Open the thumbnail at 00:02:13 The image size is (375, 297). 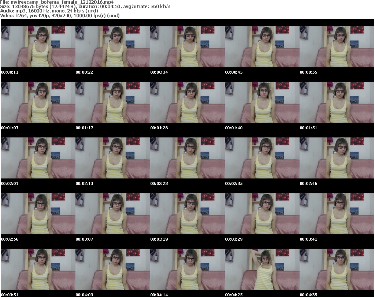(x=113, y=158)
